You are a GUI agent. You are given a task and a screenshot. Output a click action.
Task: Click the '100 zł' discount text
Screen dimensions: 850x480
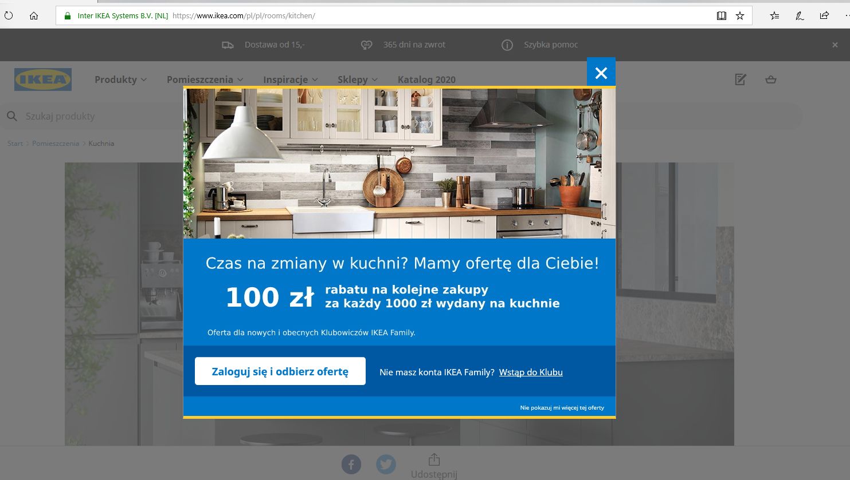tap(270, 297)
